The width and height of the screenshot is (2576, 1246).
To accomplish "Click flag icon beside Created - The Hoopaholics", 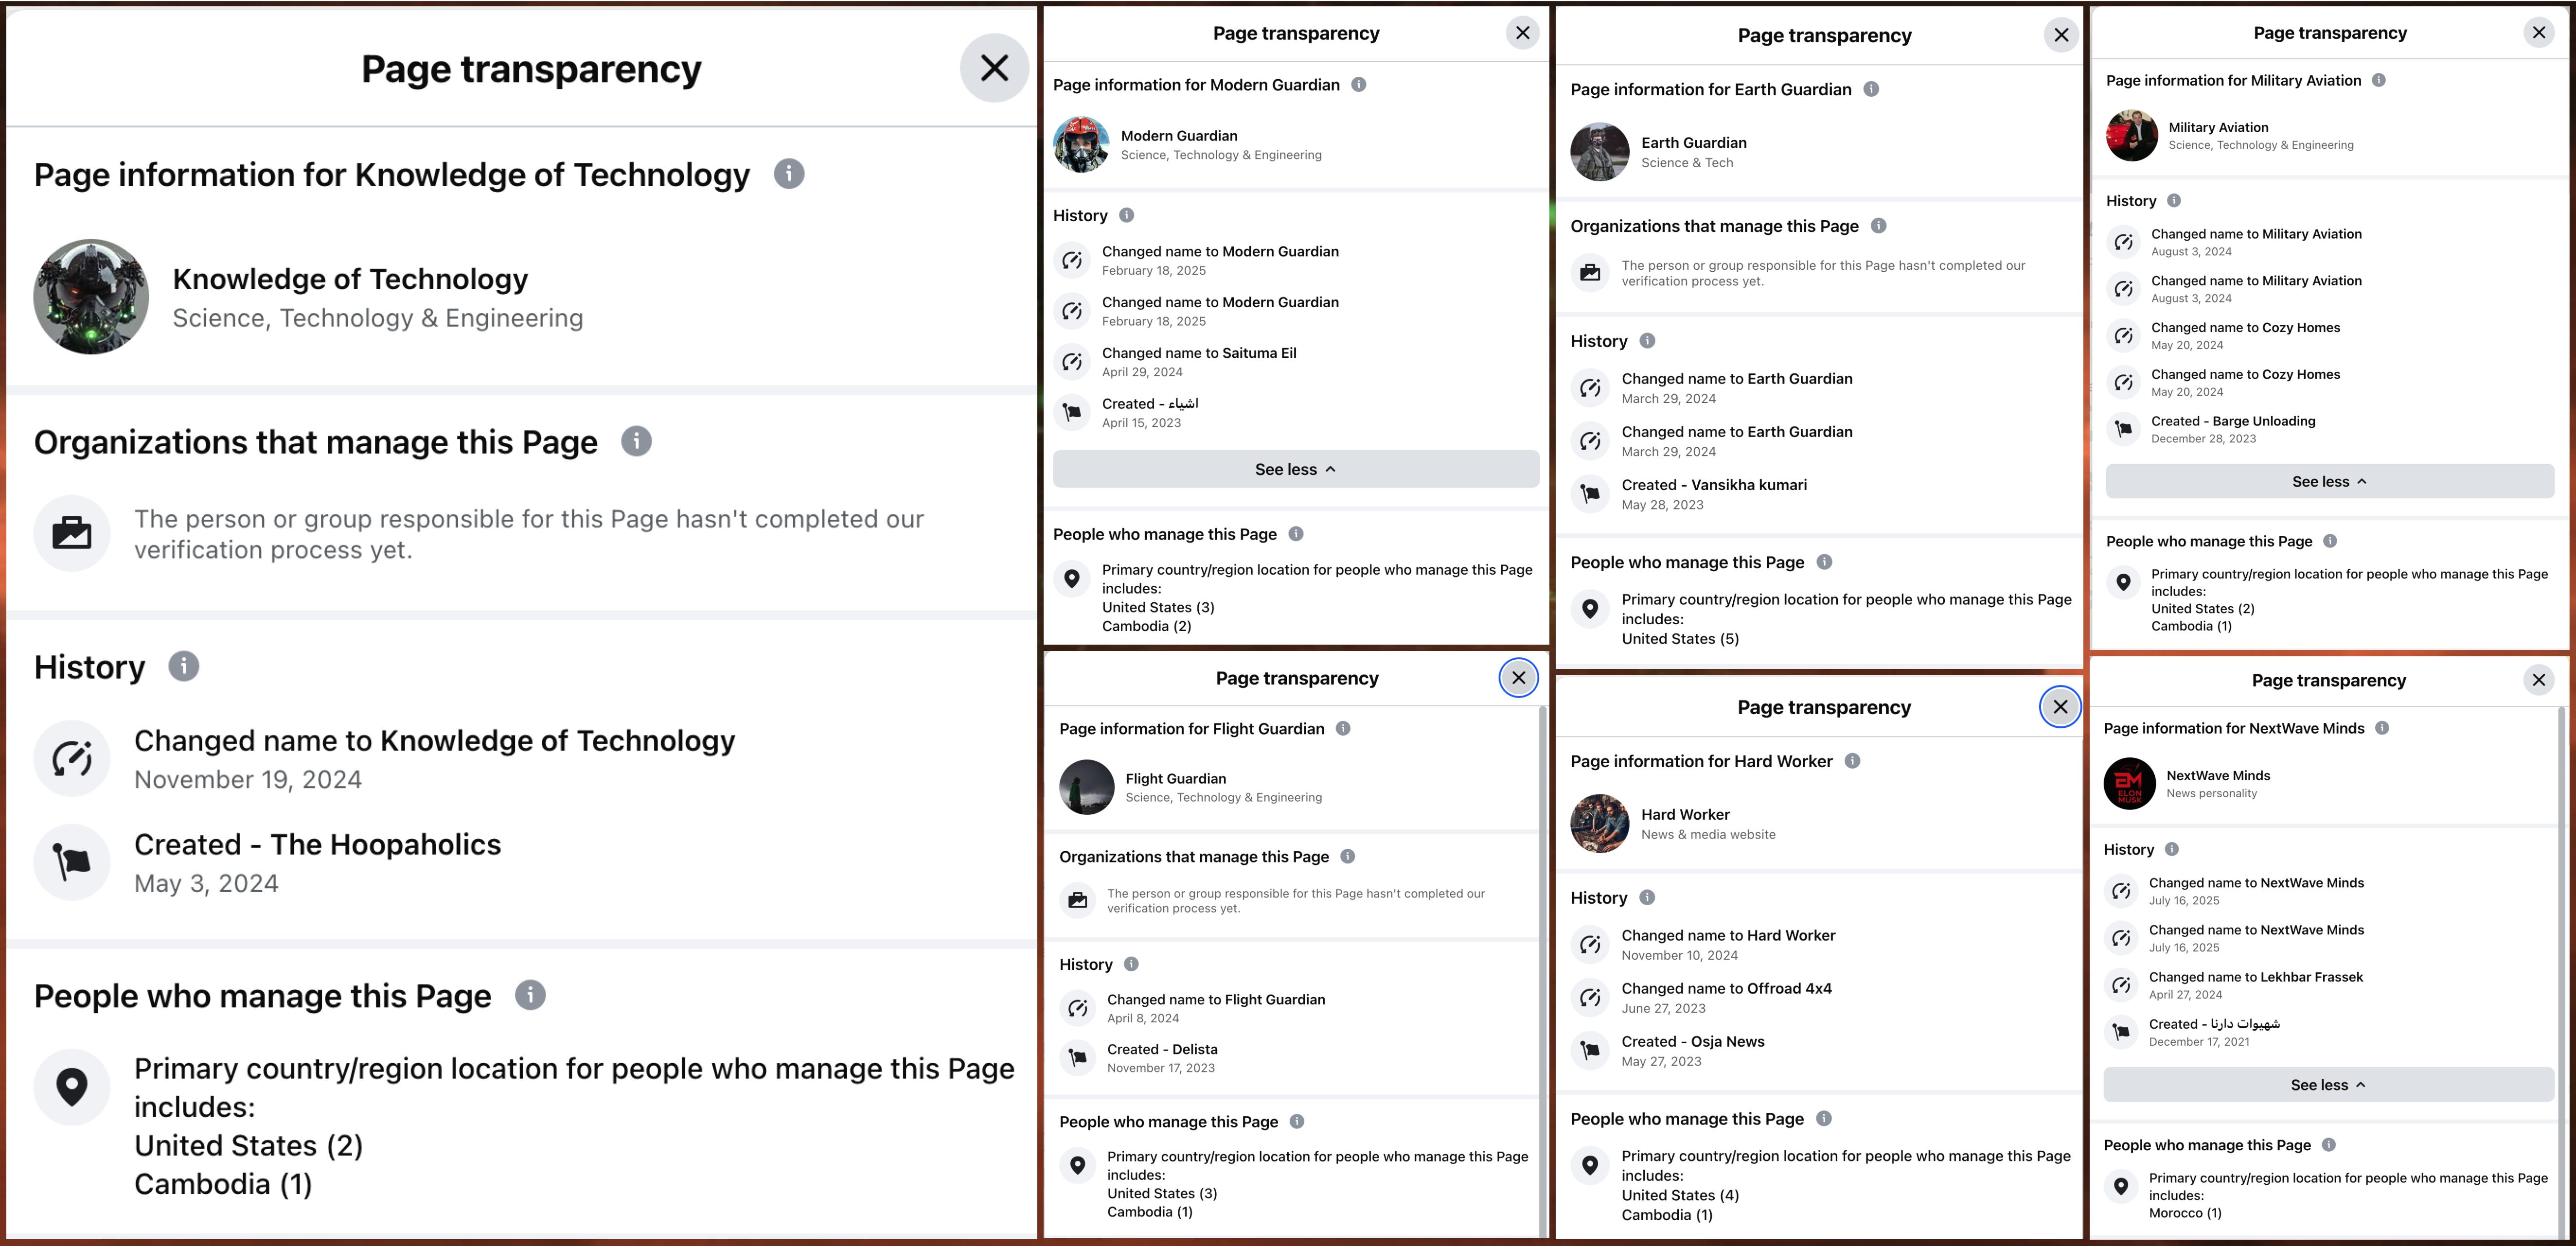I will [72, 862].
